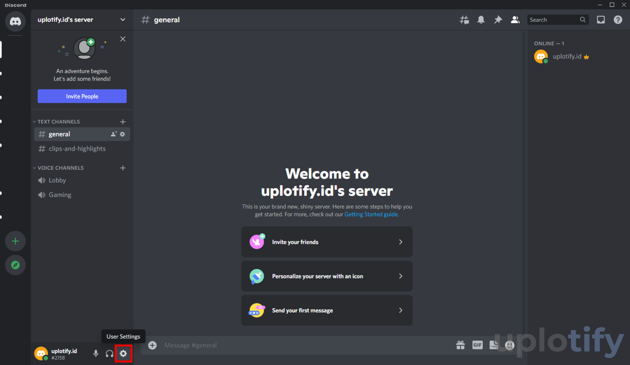Image resolution: width=630 pixels, height=365 pixels.
Task: Expand uplotify.id's server dropdown
Action: pyautogui.click(x=82, y=20)
